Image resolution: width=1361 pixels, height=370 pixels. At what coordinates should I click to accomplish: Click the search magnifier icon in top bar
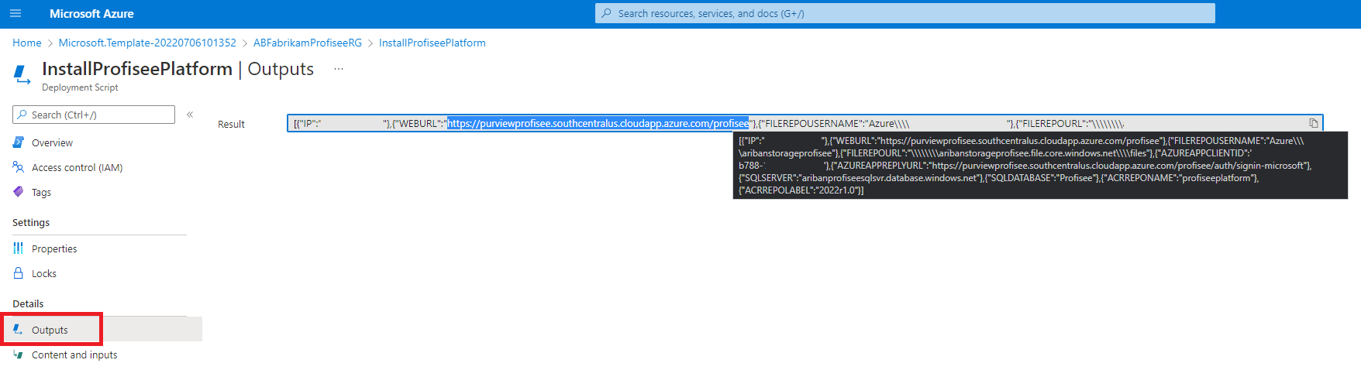click(x=607, y=13)
